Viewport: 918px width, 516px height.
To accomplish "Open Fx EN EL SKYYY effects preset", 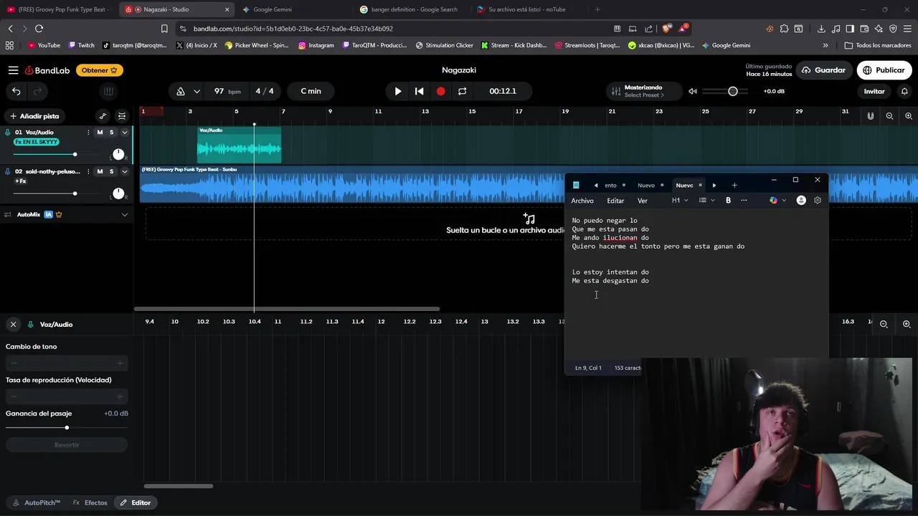I will [36, 142].
